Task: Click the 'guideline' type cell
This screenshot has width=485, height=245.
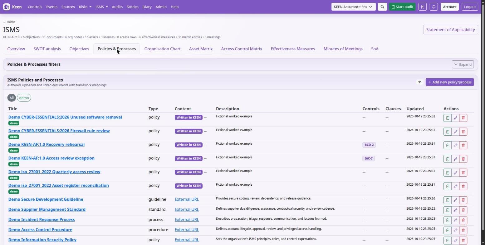Action: 157,199
